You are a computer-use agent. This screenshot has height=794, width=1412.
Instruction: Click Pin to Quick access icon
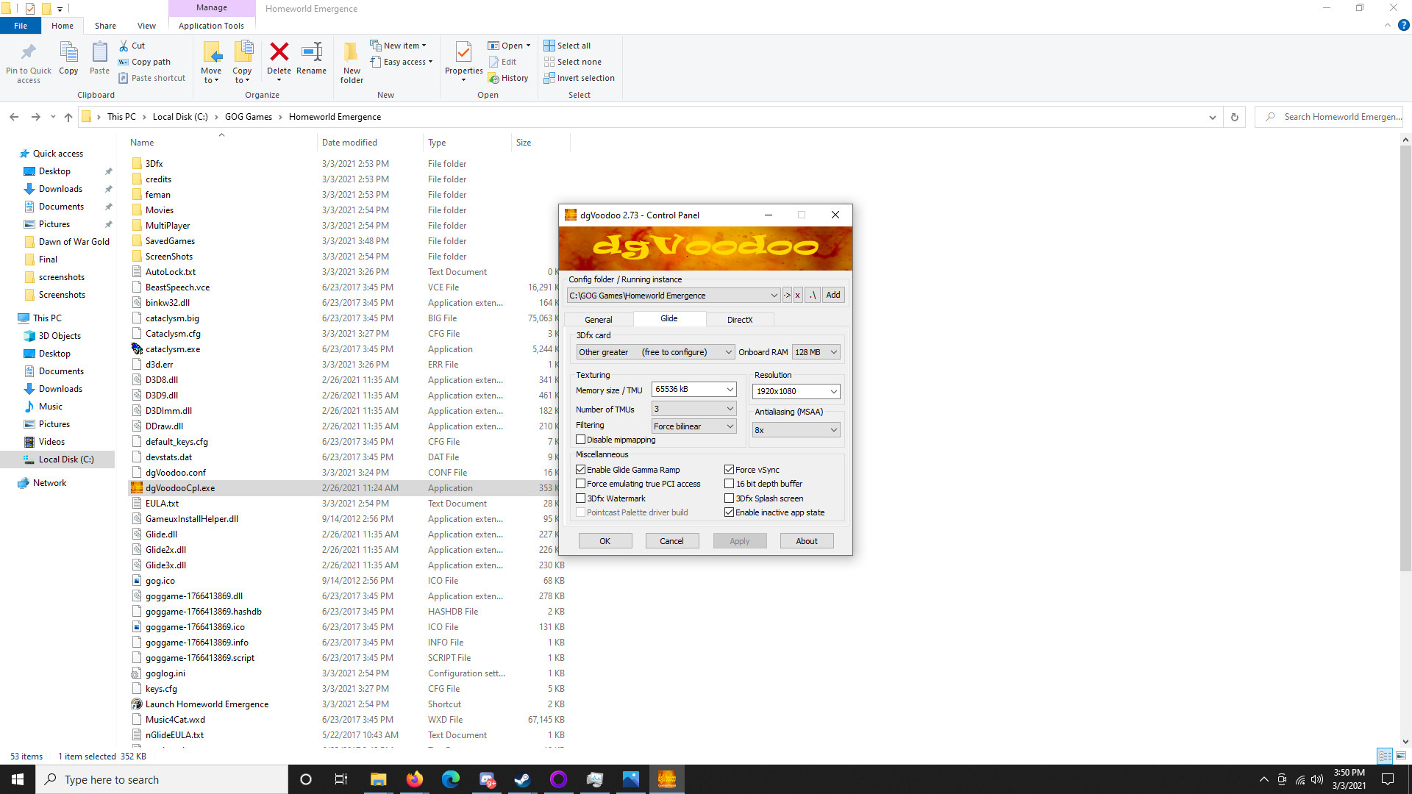29,52
